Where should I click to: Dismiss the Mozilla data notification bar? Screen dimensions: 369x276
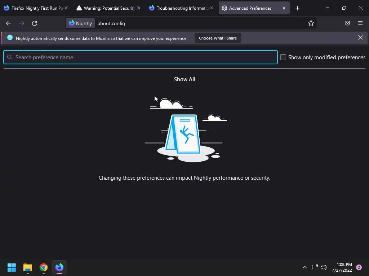[x=360, y=37]
